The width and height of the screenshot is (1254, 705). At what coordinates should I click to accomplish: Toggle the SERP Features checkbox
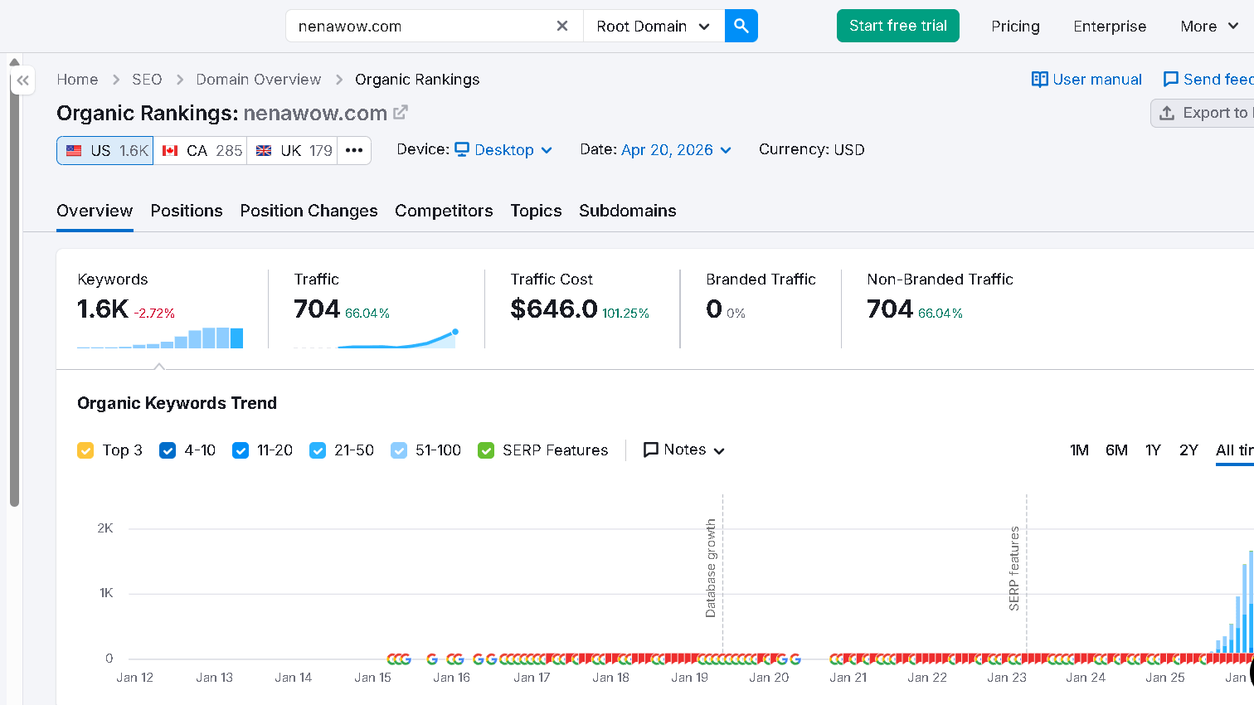[x=485, y=450]
